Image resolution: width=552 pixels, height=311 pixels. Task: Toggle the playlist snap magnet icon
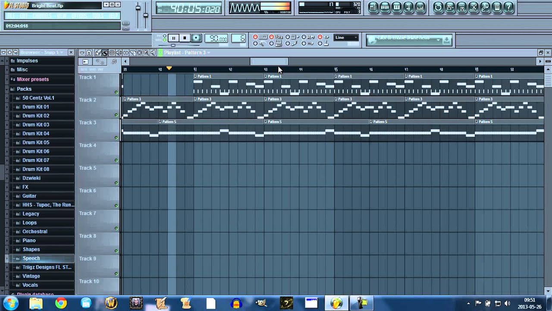(89, 53)
